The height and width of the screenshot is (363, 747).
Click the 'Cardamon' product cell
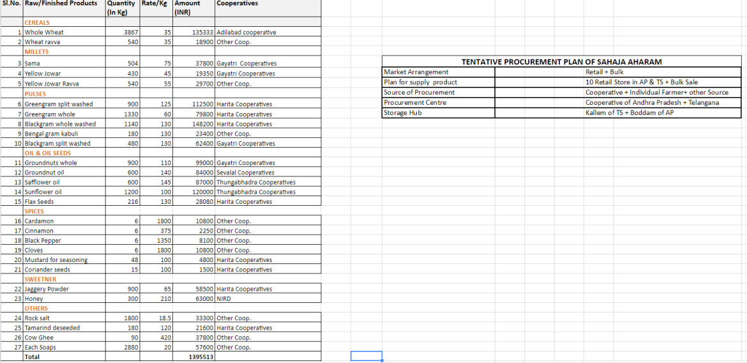[x=64, y=221]
